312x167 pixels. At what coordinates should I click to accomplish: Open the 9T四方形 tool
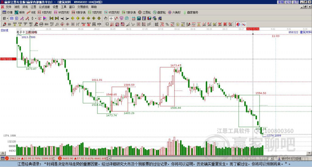point(112,12)
